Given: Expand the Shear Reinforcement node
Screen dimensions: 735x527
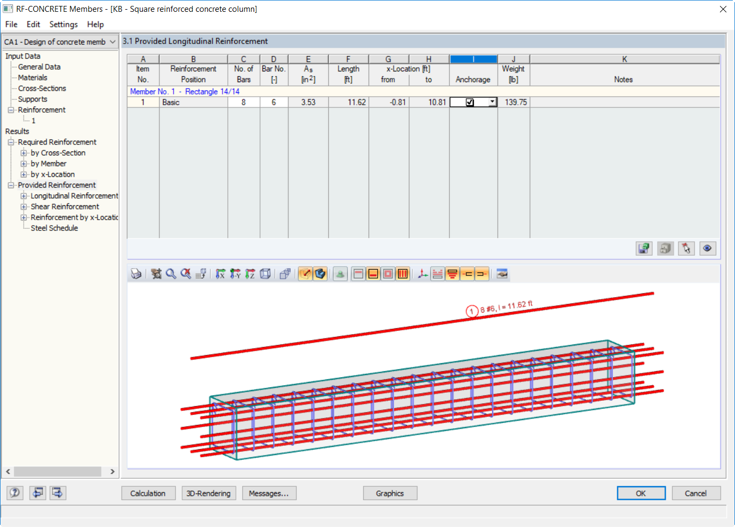Looking at the screenshot, I should pos(24,207).
